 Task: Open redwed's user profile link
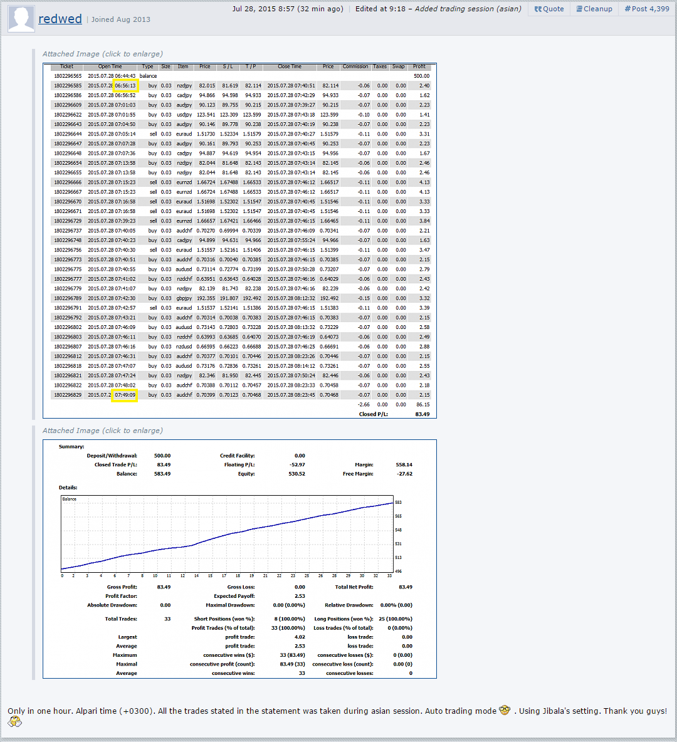(x=60, y=19)
